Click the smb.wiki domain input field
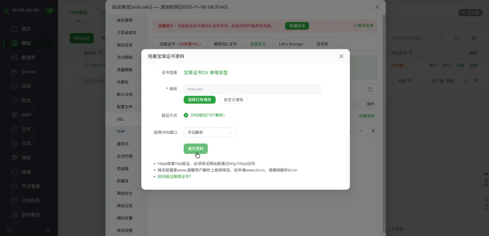489x236 pixels. [x=252, y=89]
